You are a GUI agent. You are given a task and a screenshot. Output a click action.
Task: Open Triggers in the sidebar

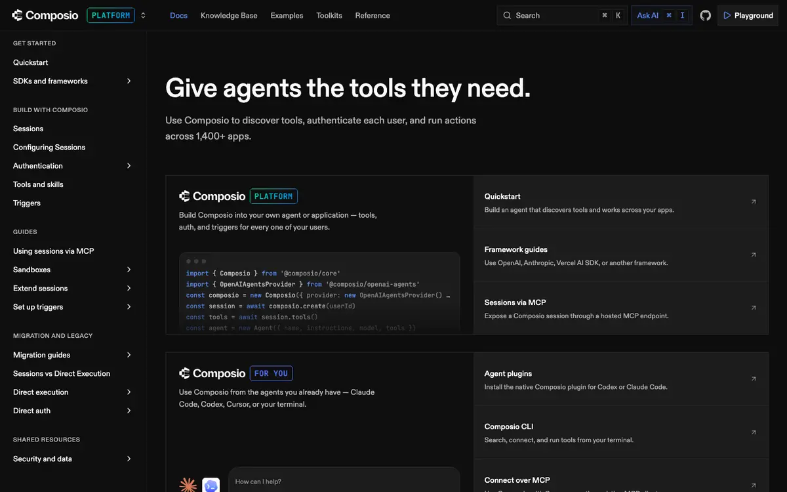click(27, 203)
